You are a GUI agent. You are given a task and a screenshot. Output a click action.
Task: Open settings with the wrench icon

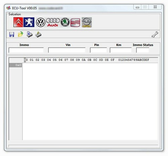coord(155,34)
